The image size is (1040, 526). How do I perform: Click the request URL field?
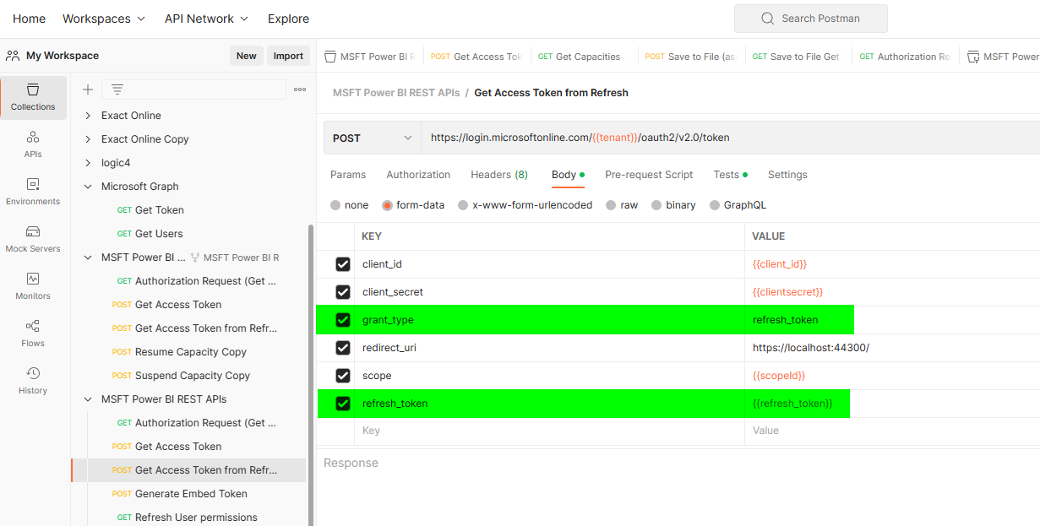[731, 138]
